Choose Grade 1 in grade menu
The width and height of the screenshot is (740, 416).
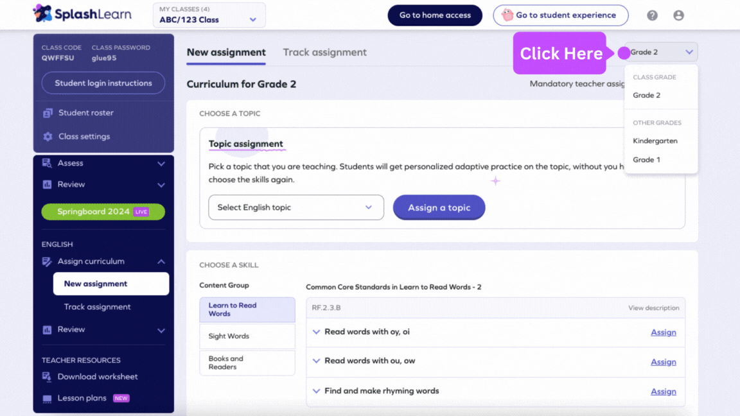pyautogui.click(x=646, y=160)
